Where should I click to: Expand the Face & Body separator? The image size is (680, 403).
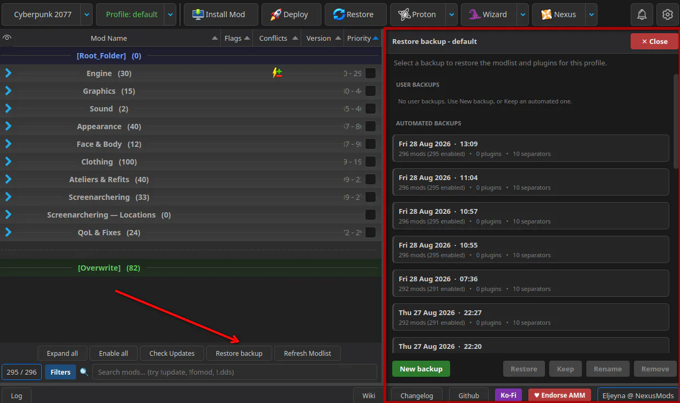click(x=8, y=144)
